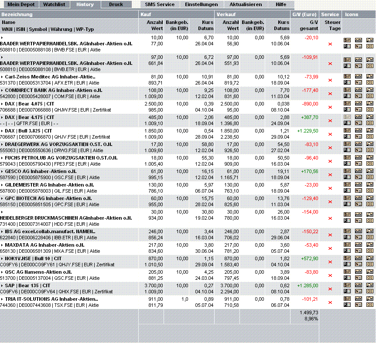The height and width of the screenshot is (343, 376).
Task: Click red X in TRIA IT-SOLUTIONS row
Action: (x=330, y=302)
